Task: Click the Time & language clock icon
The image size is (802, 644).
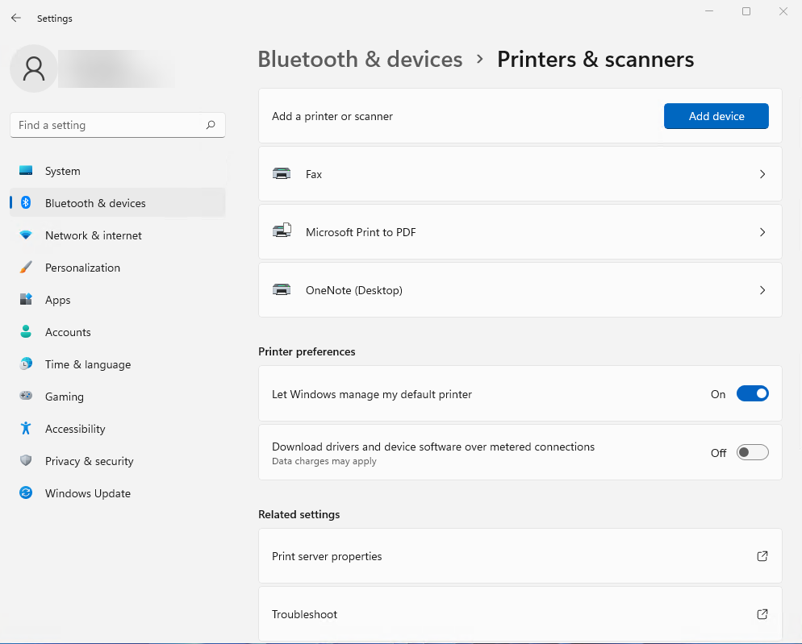Action: coord(26,364)
